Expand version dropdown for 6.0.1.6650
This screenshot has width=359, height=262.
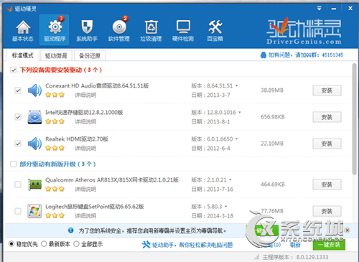(236, 139)
